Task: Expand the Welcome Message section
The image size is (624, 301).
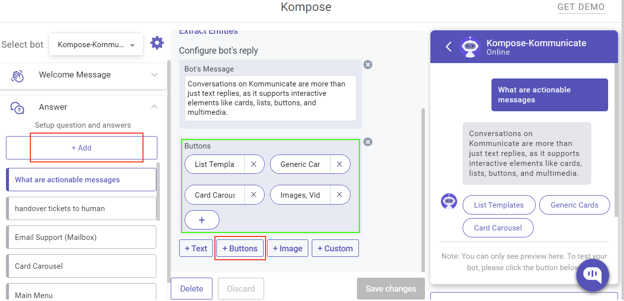Action: (x=154, y=75)
